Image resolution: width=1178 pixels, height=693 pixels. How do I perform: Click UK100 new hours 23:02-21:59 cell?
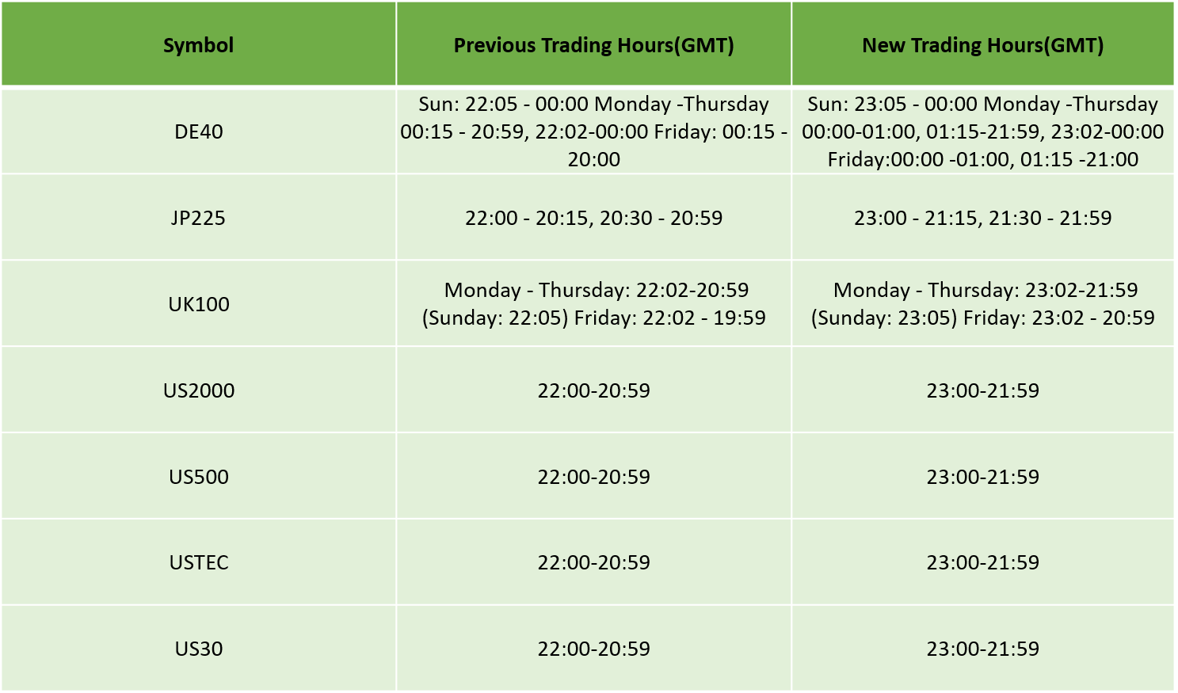(982, 304)
